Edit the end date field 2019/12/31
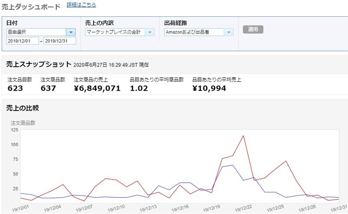 pyautogui.click(x=60, y=41)
